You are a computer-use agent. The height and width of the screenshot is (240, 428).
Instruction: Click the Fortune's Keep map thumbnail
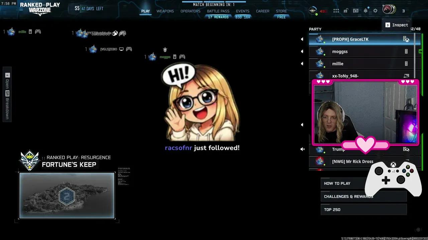click(x=67, y=195)
